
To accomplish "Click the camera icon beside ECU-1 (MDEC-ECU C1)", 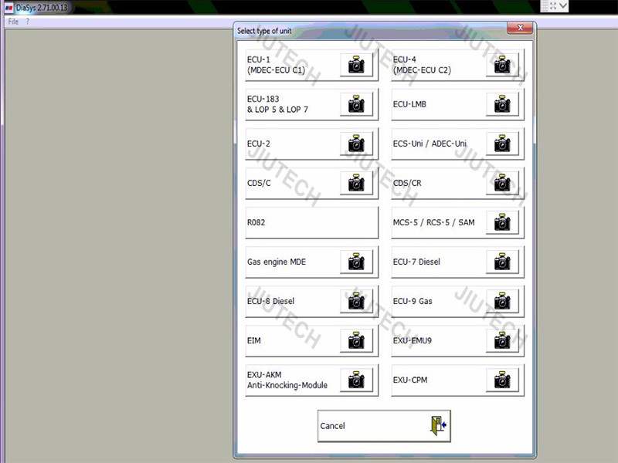I will pyautogui.click(x=356, y=65).
